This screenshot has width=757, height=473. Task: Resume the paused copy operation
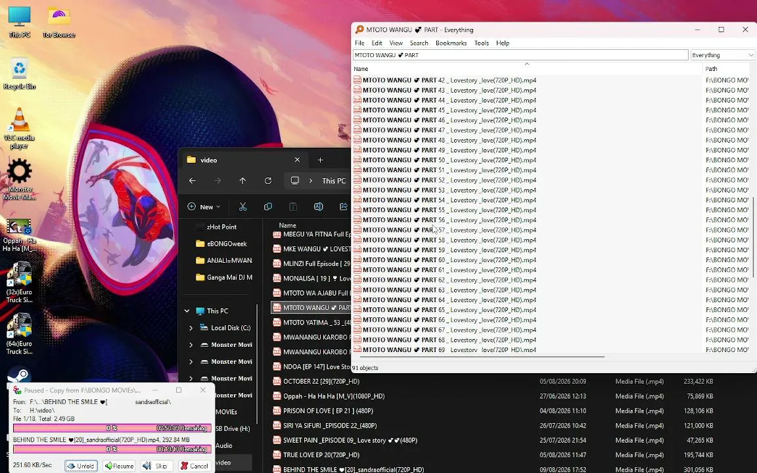tap(119, 466)
